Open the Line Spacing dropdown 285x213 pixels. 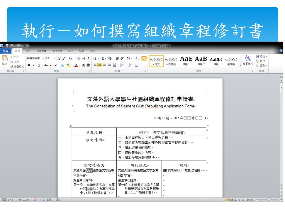(x=122, y=65)
